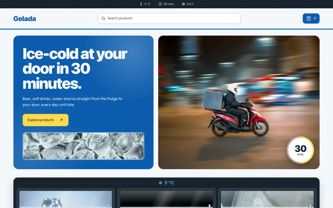Go to the Gelada home logo

coord(25,19)
